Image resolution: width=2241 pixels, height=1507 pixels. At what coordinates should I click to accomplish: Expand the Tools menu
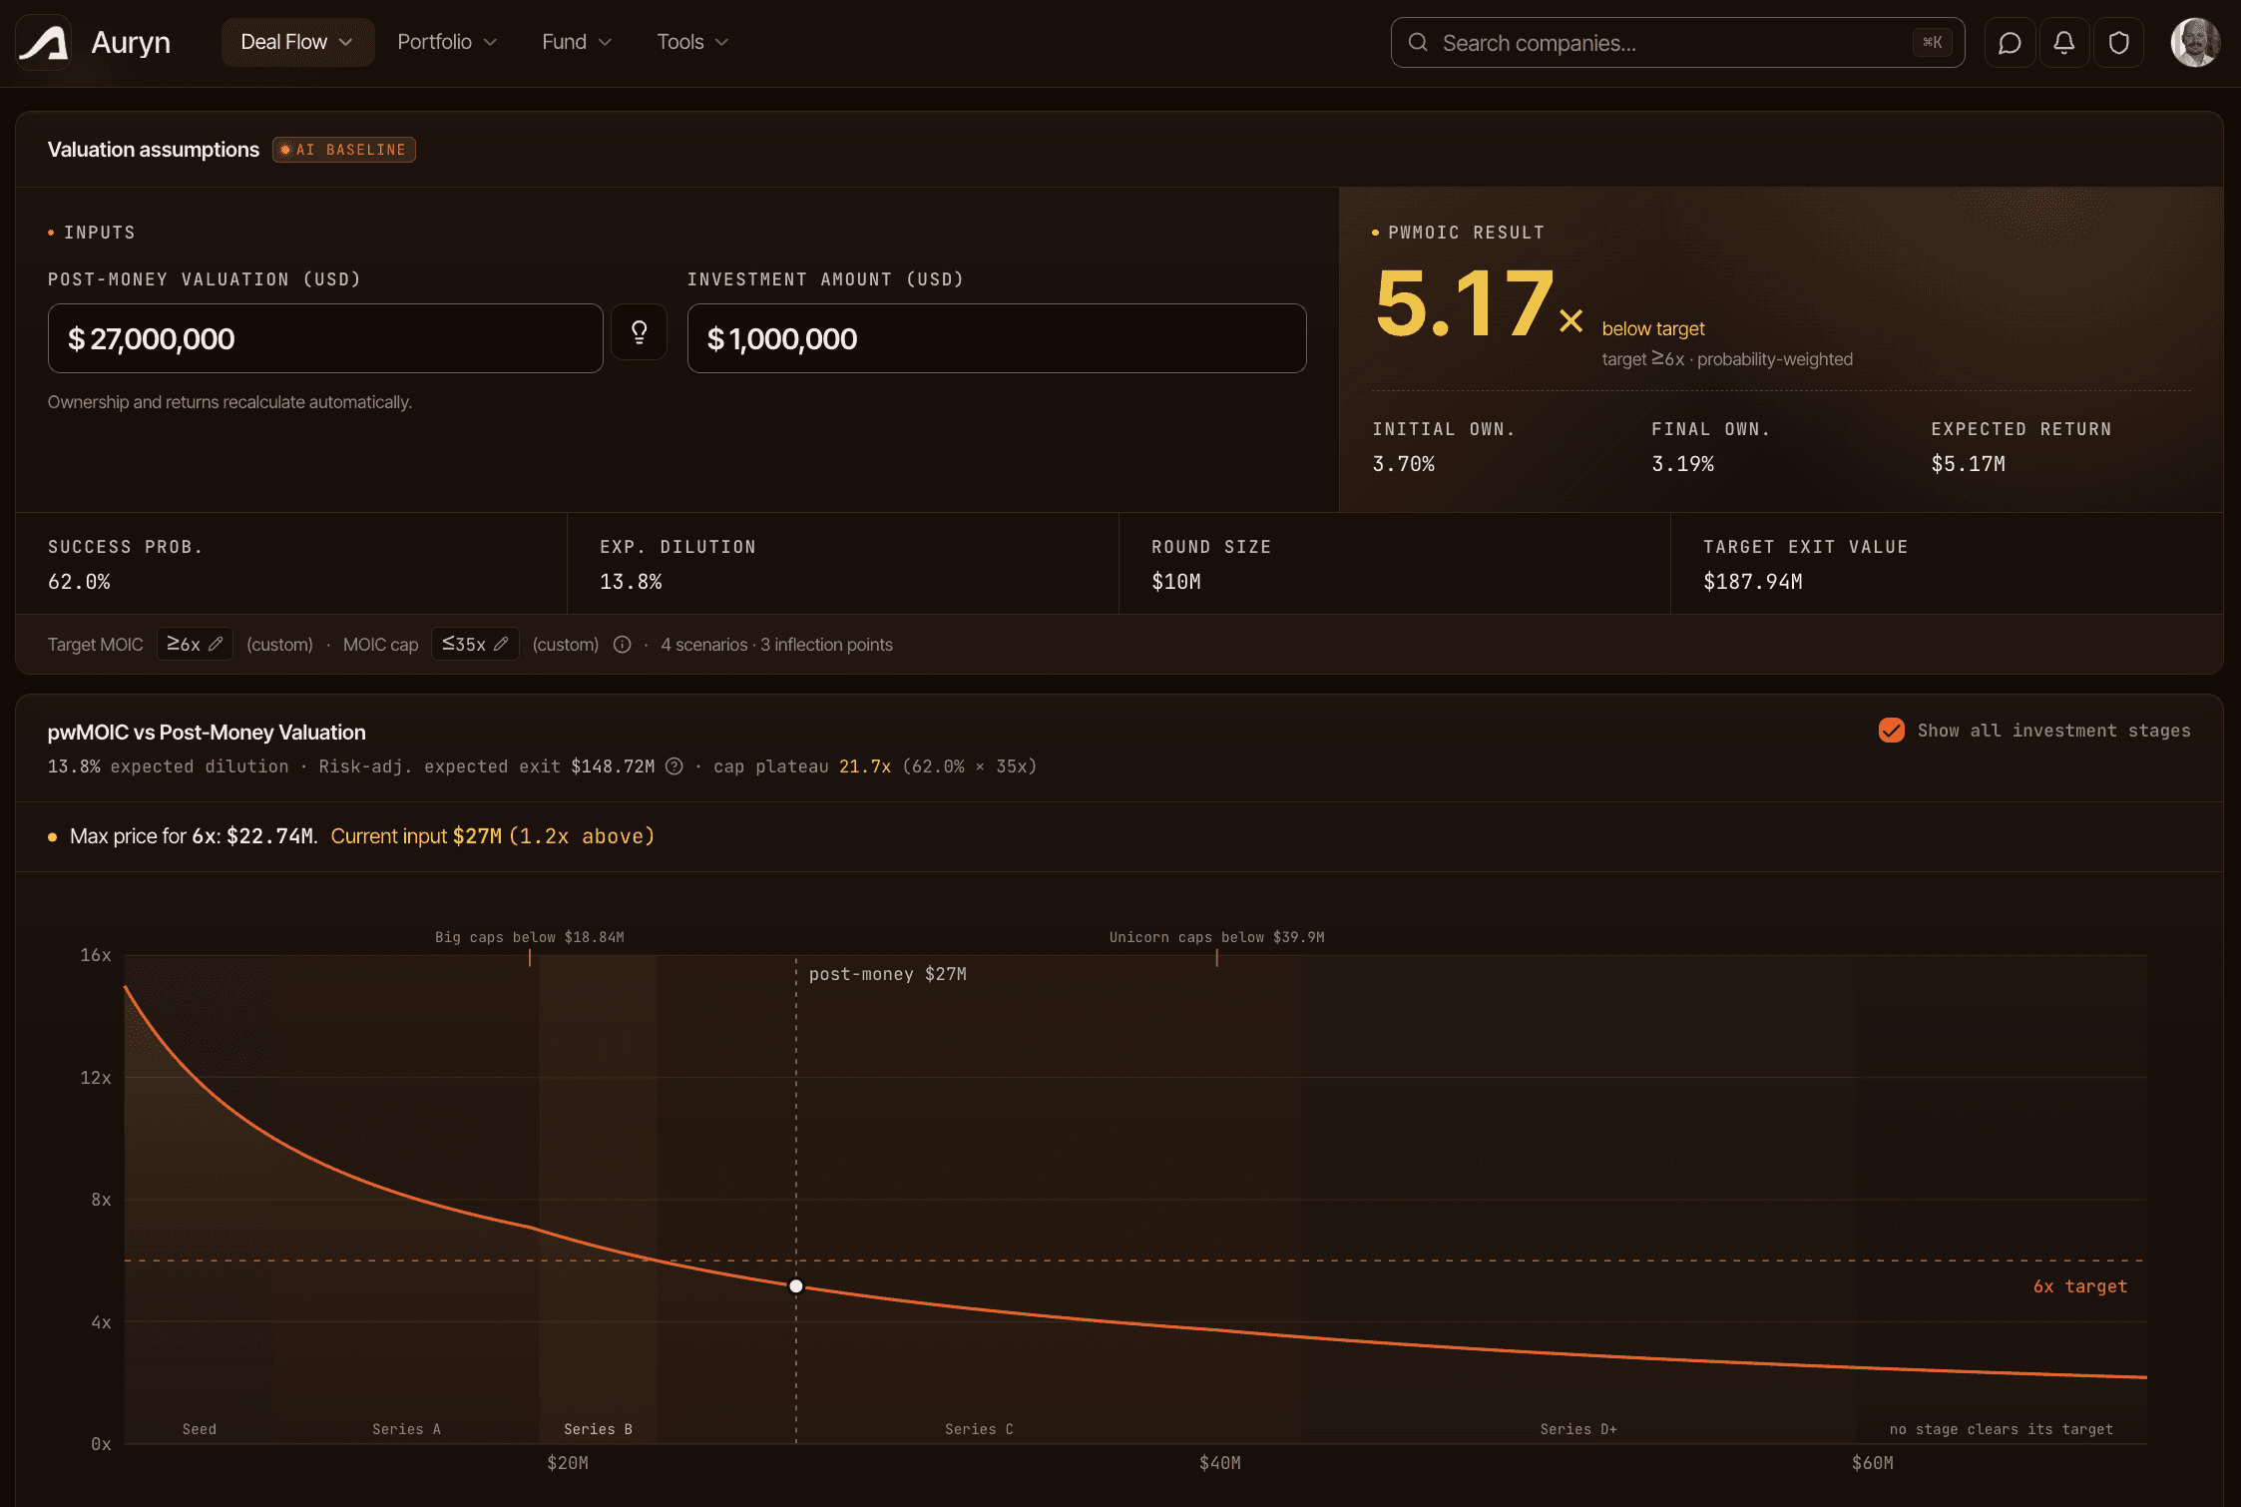(692, 42)
